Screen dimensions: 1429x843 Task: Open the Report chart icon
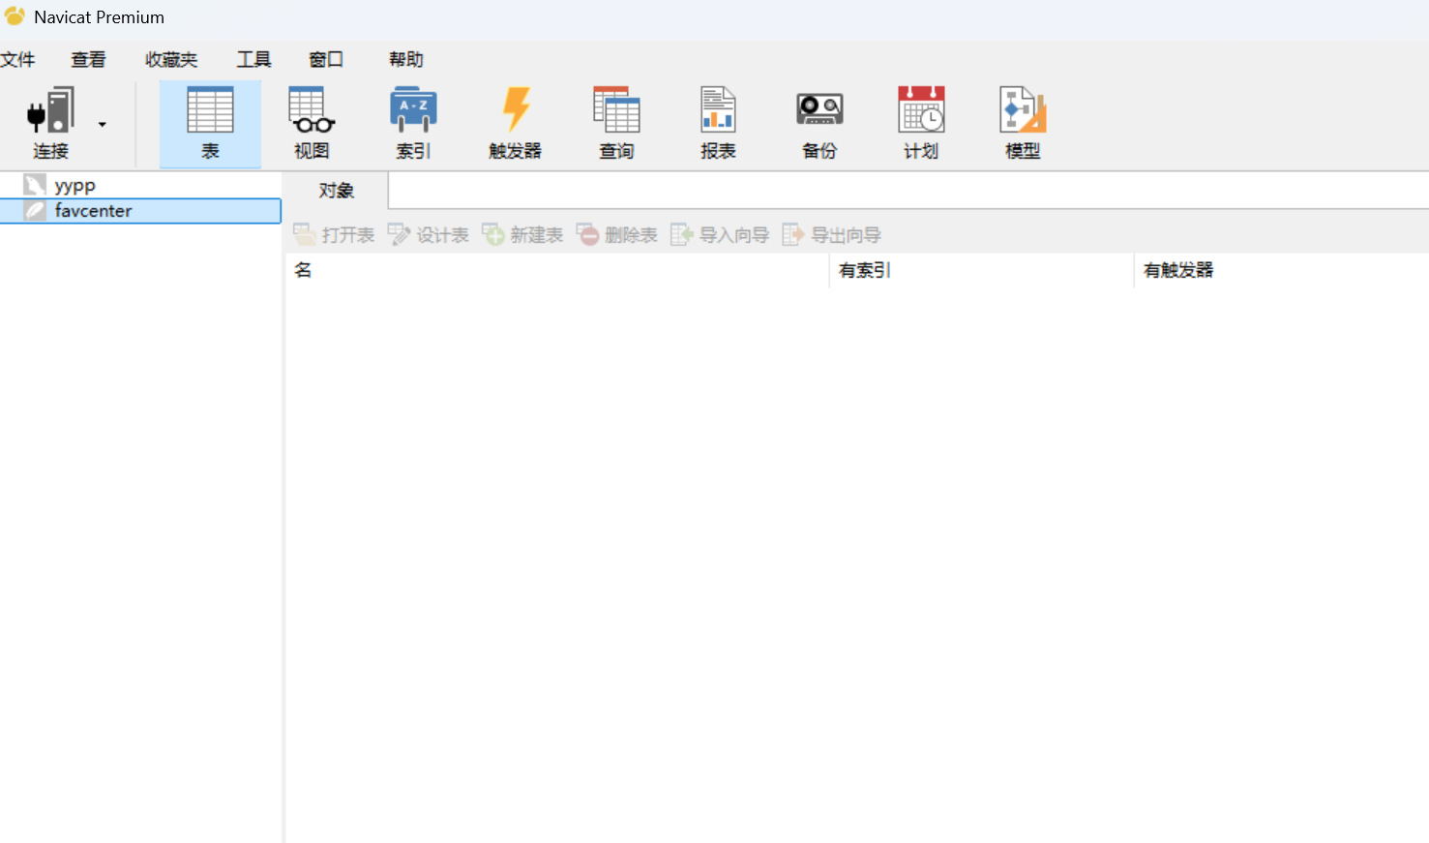click(x=718, y=111)
